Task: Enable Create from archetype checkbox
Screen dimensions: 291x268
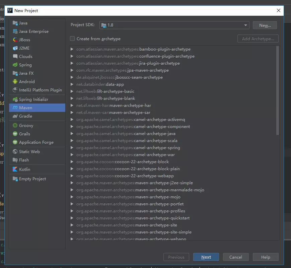Action: 72,39
